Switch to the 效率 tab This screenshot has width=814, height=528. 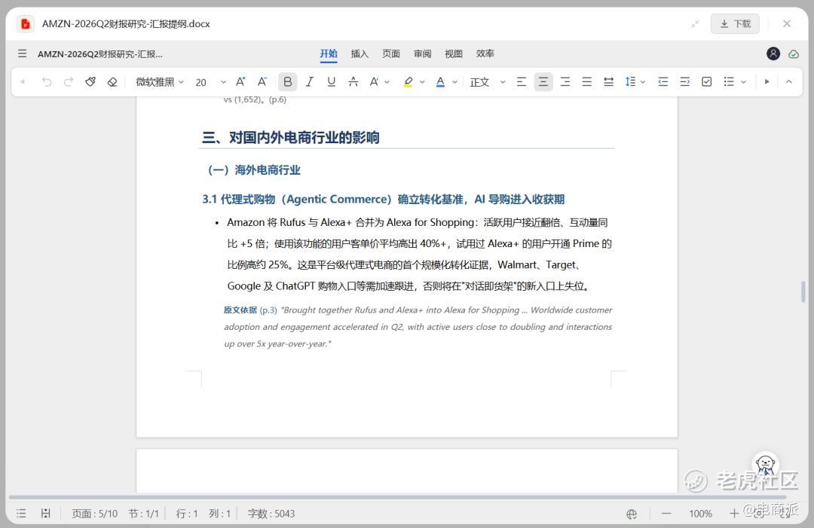(485, 53)
